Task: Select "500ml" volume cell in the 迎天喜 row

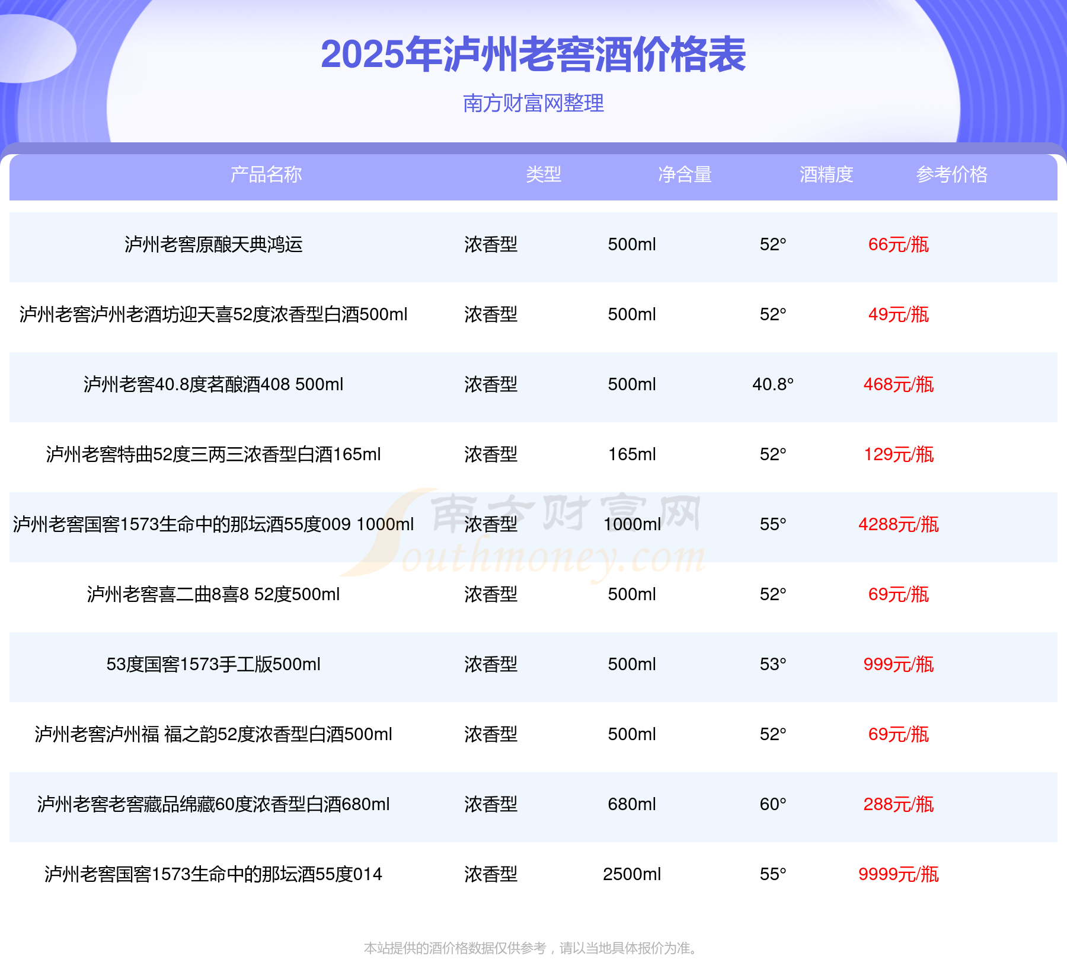Action: click(x=632, y=314)
